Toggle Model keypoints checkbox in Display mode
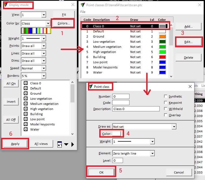The width and height of the screenshot is (205, 180). (x=26, y=124)
